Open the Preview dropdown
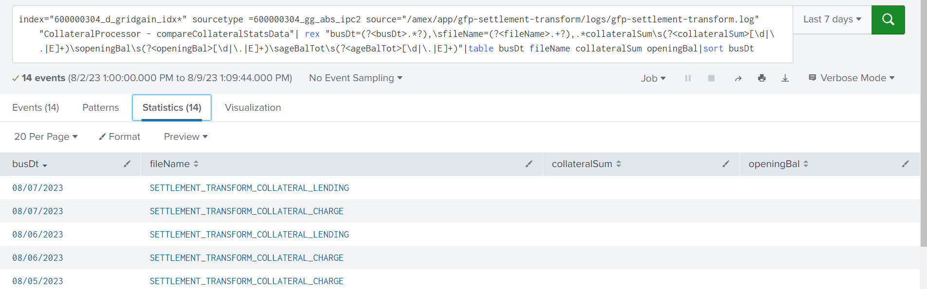This screenshot has width=927, height=289. click(x=186, y=136)
